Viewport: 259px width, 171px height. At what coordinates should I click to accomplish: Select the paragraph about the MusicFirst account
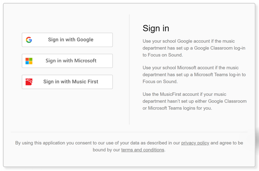click(195, 101)
